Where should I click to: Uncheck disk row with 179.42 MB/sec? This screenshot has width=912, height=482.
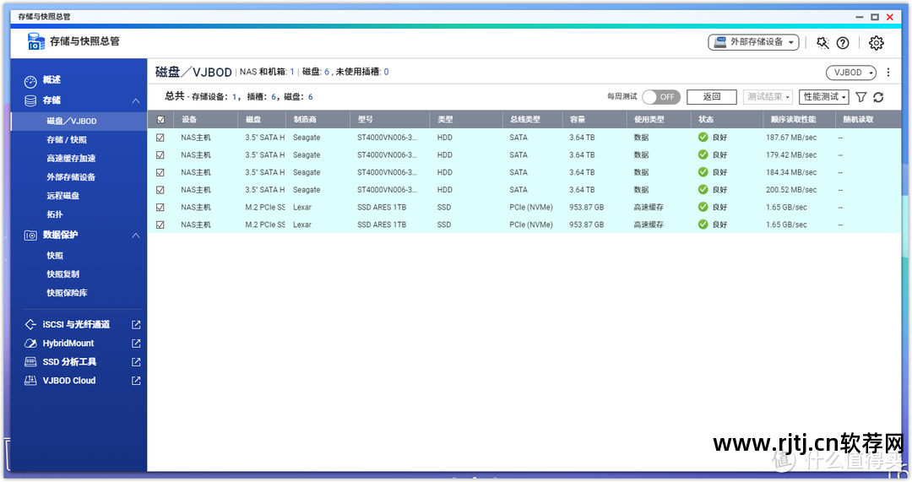click(160, 155)
